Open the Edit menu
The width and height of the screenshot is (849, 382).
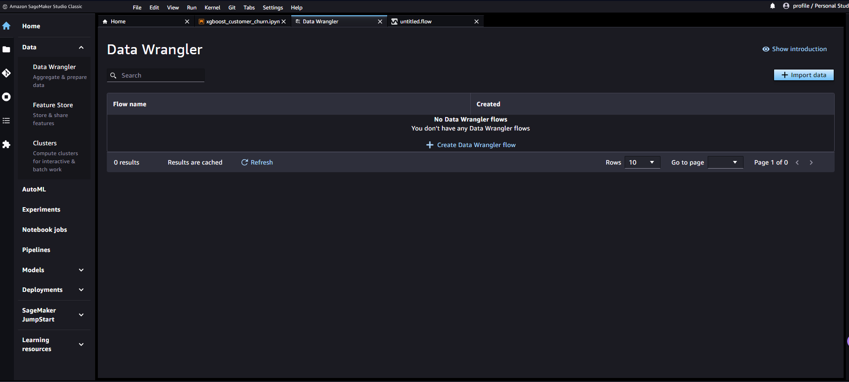(x=154, y=8)
